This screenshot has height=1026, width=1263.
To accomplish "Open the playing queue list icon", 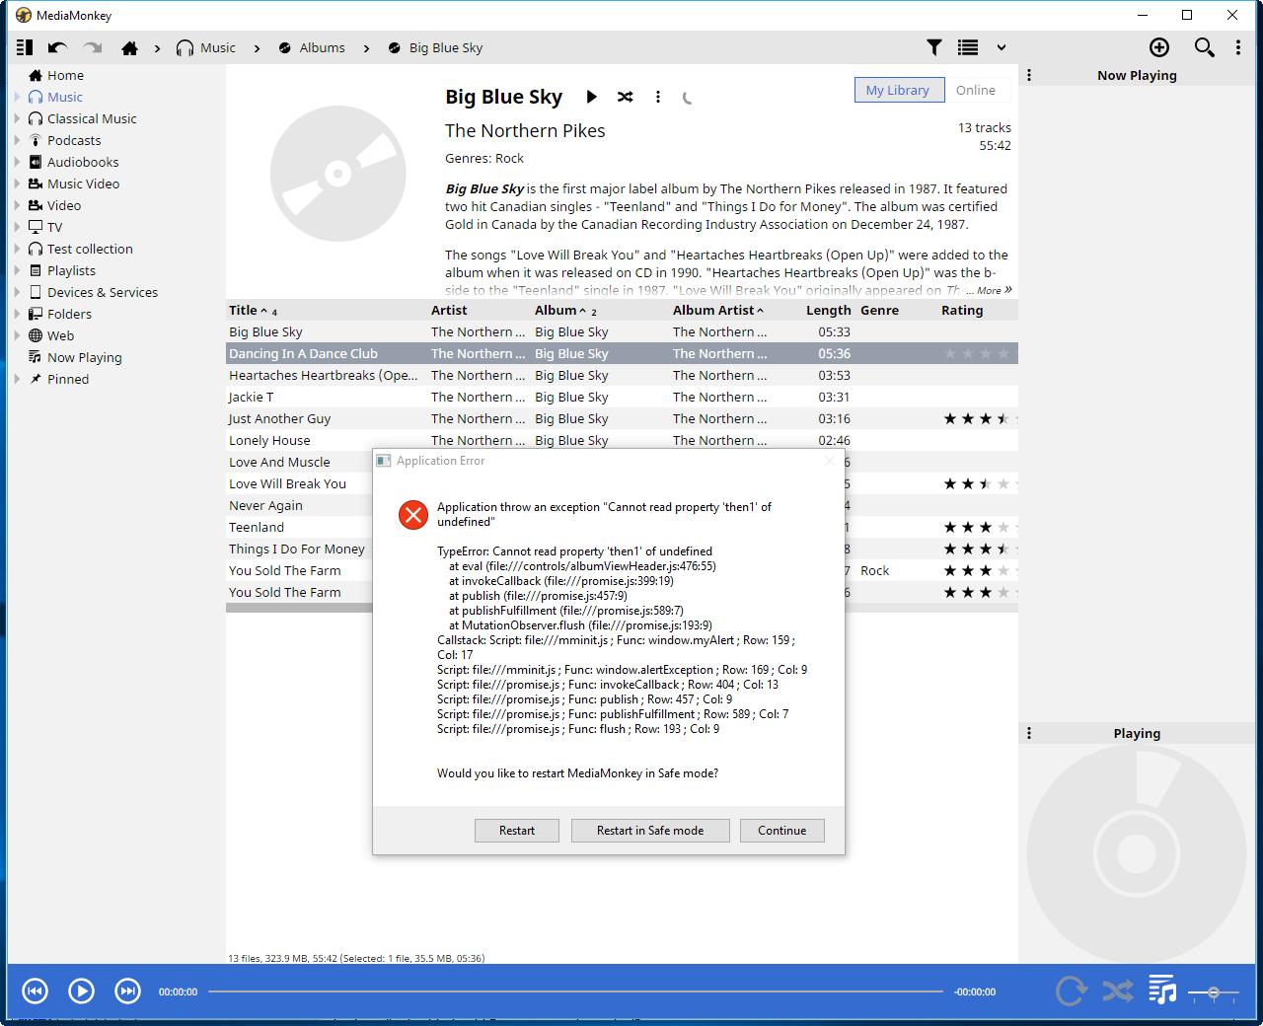I will pyautogui.click(x=1162, y=990).
